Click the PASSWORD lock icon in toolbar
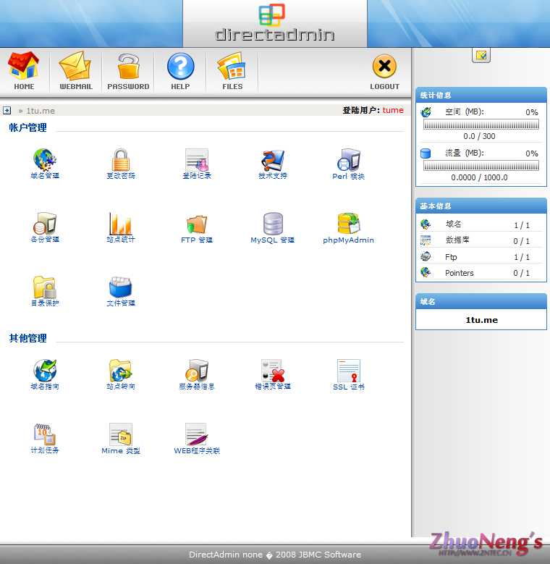Screen dimensions: 550x564 point(128,67)
